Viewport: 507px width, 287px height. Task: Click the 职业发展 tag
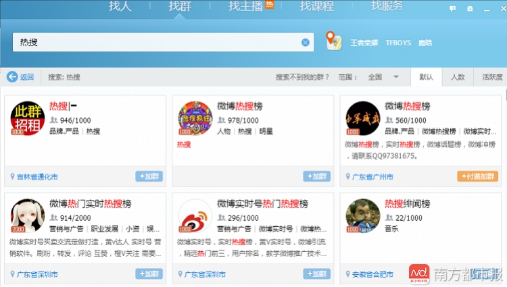coord(104,228)
